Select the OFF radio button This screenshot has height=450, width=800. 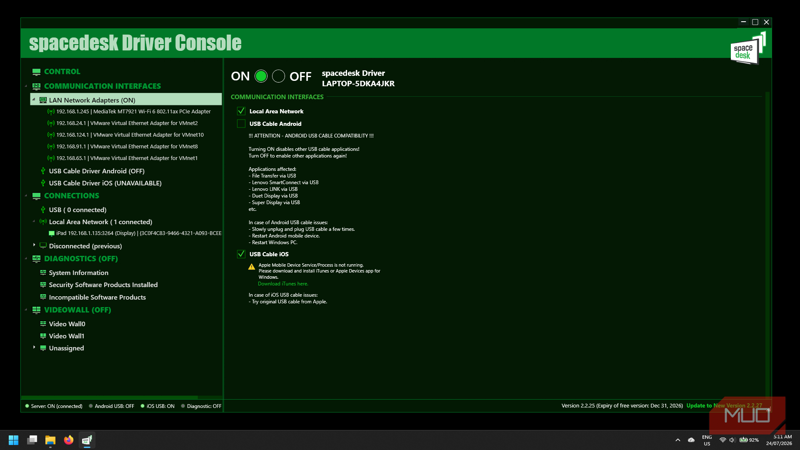point(278,76)
